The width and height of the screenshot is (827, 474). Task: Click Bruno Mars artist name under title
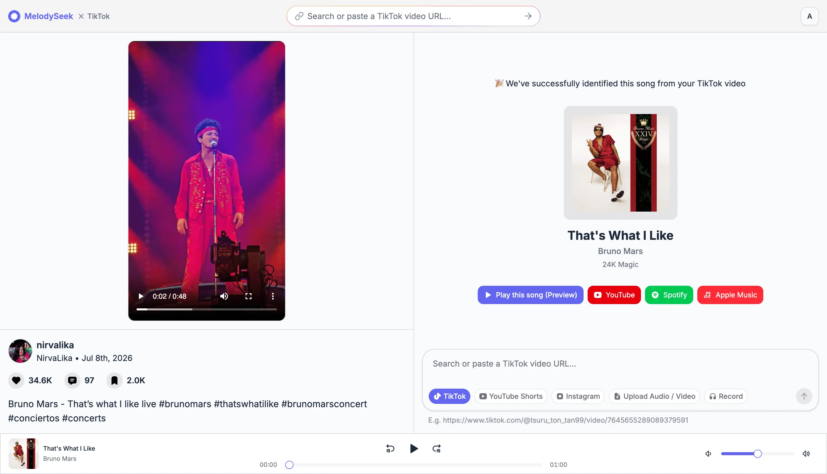620,251
